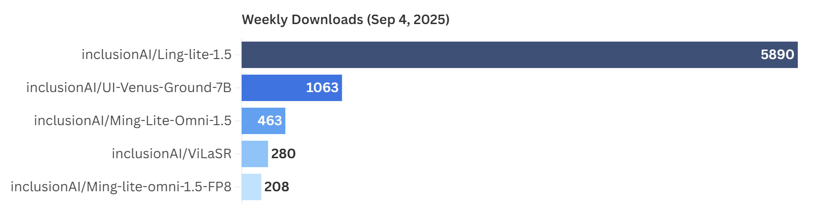Click the inclusionAI/Ming-Lite-Omni-1.5 label
This screenshot has width=821, height=221.
point(133,121)
